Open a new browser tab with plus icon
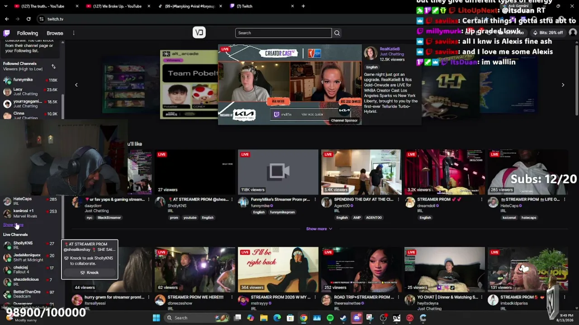The height and width of the screenshot is (325, 579). point(303,6)
